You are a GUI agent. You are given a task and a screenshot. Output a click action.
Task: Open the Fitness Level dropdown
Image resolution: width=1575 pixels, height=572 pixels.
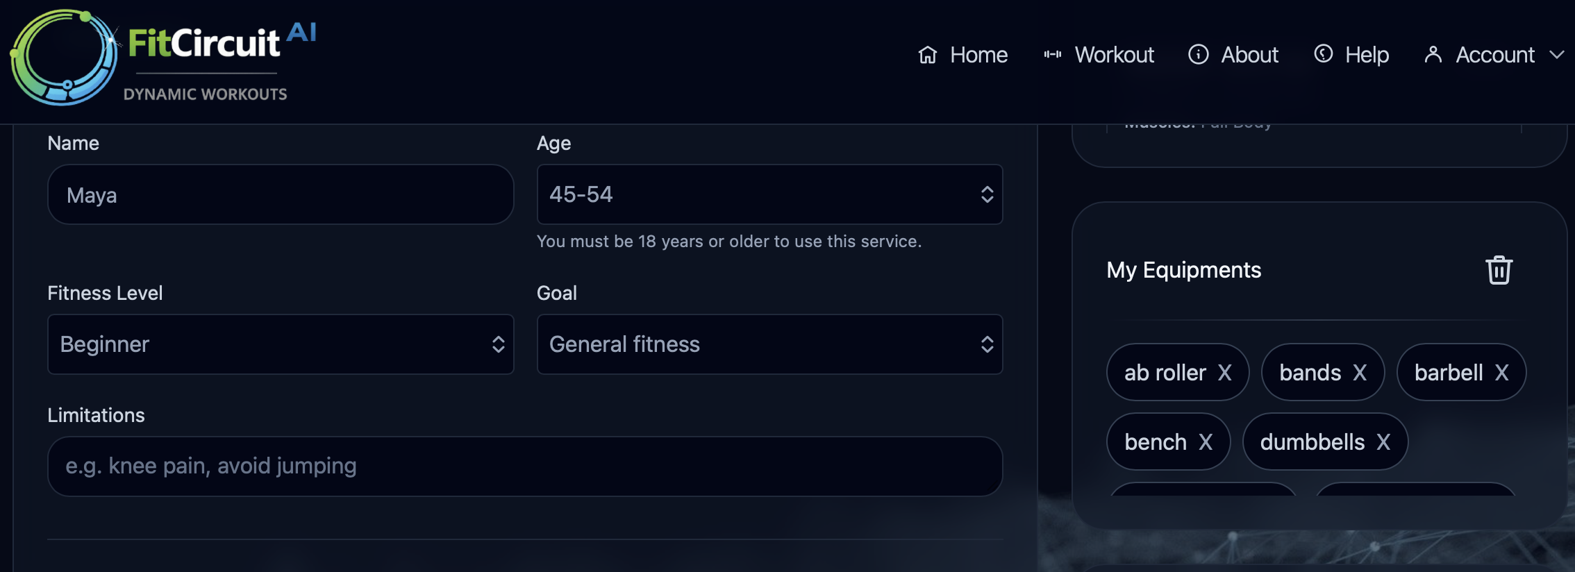click(x=281, y=344)
